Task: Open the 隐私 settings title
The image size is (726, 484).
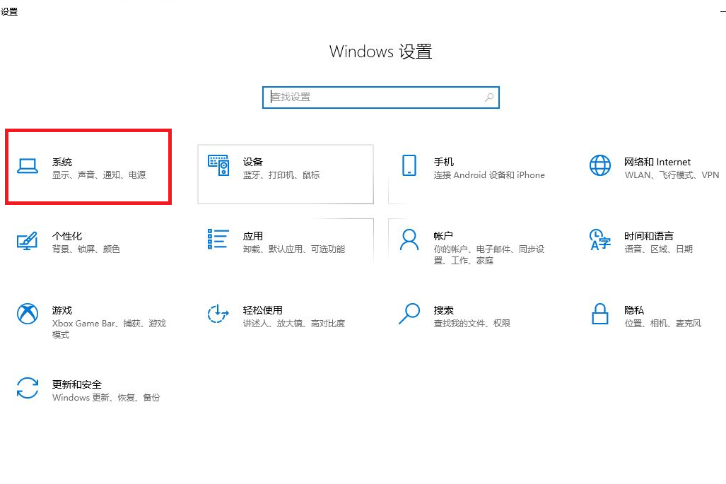Action: (634, 310)
